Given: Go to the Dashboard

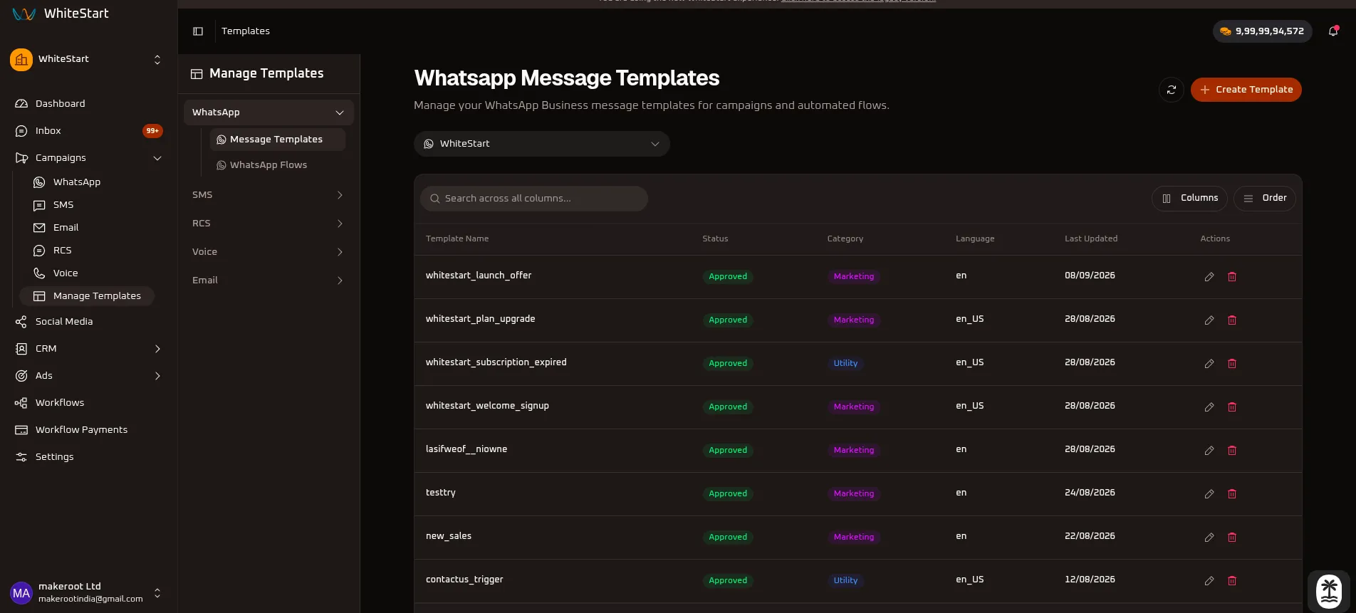Looking at the screenshot, I should (88, 104).
